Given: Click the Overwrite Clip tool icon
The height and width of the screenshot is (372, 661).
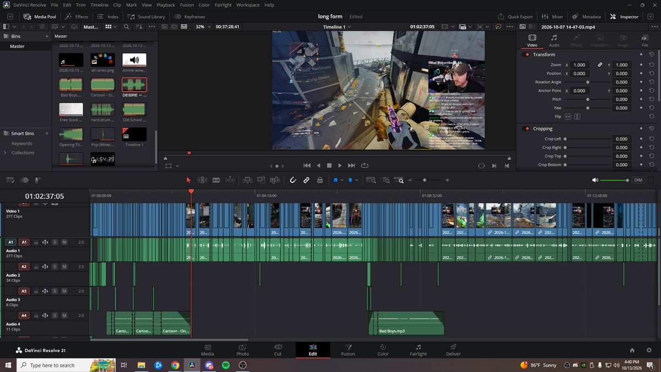Looking at the screenshot, I should (x=261, y=180).
